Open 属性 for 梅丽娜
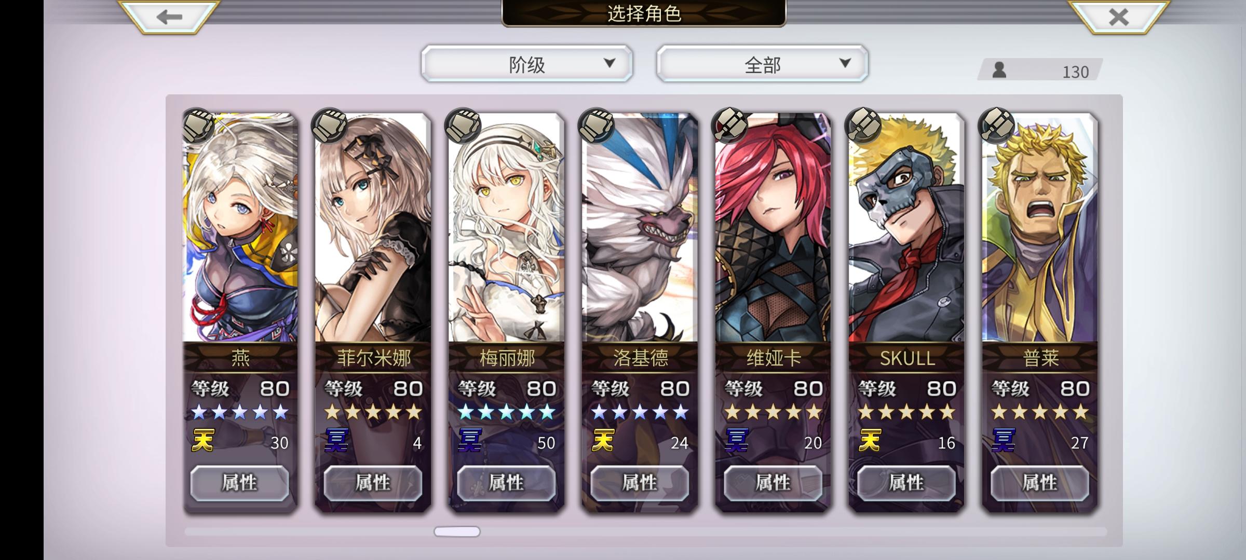 (x=506, y=483)
